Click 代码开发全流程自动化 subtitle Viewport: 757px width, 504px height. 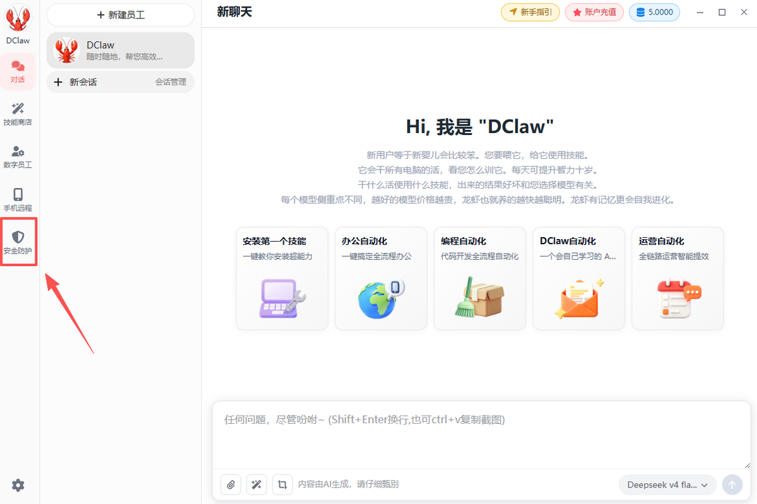pyautogui.click(x=479, y=257)
